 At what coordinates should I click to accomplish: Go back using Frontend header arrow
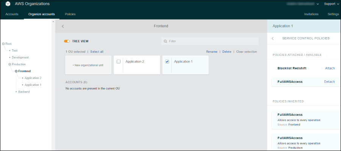(x=63, y=26)
